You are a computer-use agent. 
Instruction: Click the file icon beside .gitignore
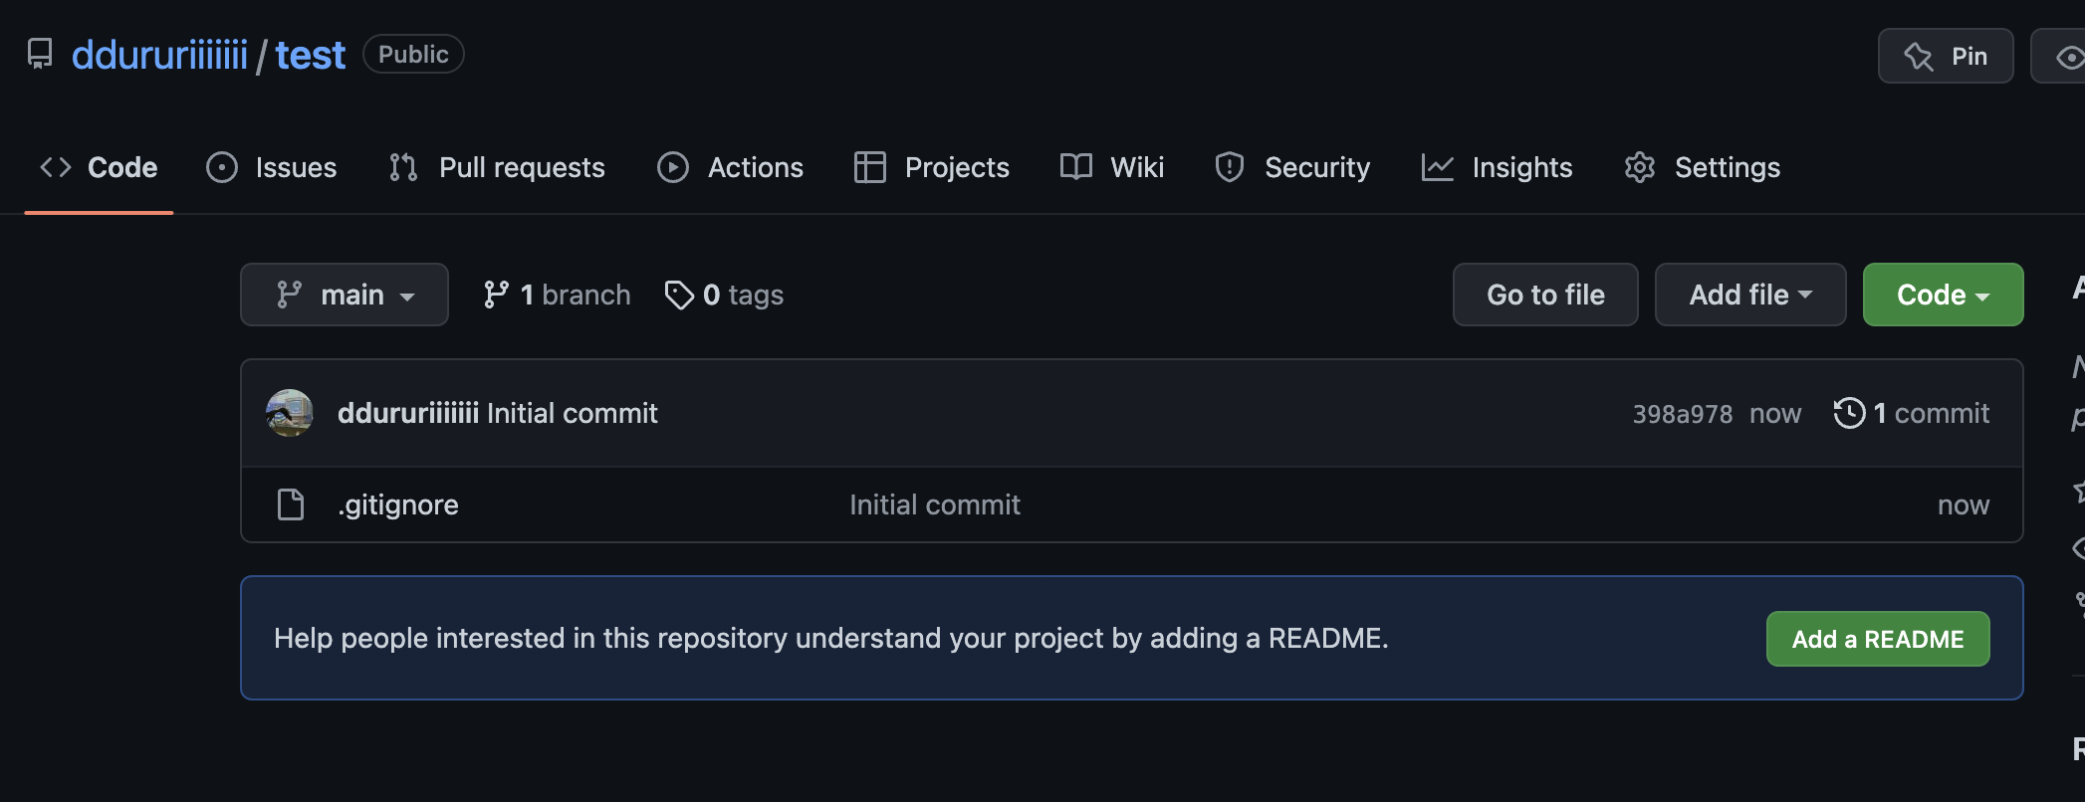coord(291,504)
